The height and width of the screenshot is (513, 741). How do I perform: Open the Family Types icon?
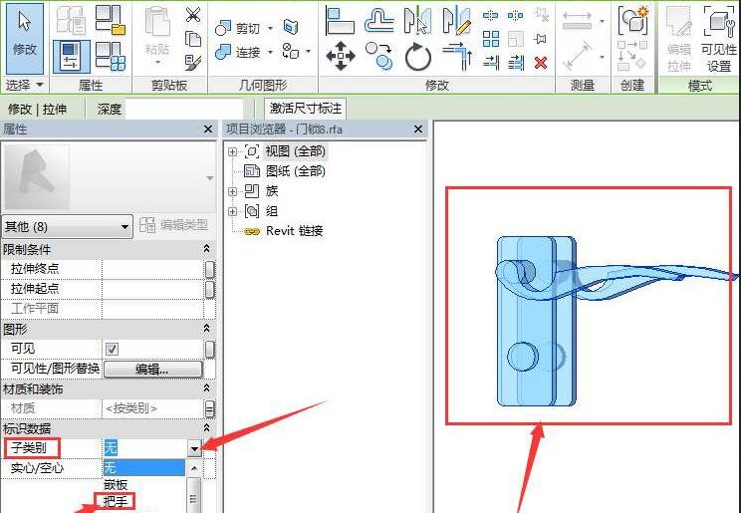tap(111, 56)
